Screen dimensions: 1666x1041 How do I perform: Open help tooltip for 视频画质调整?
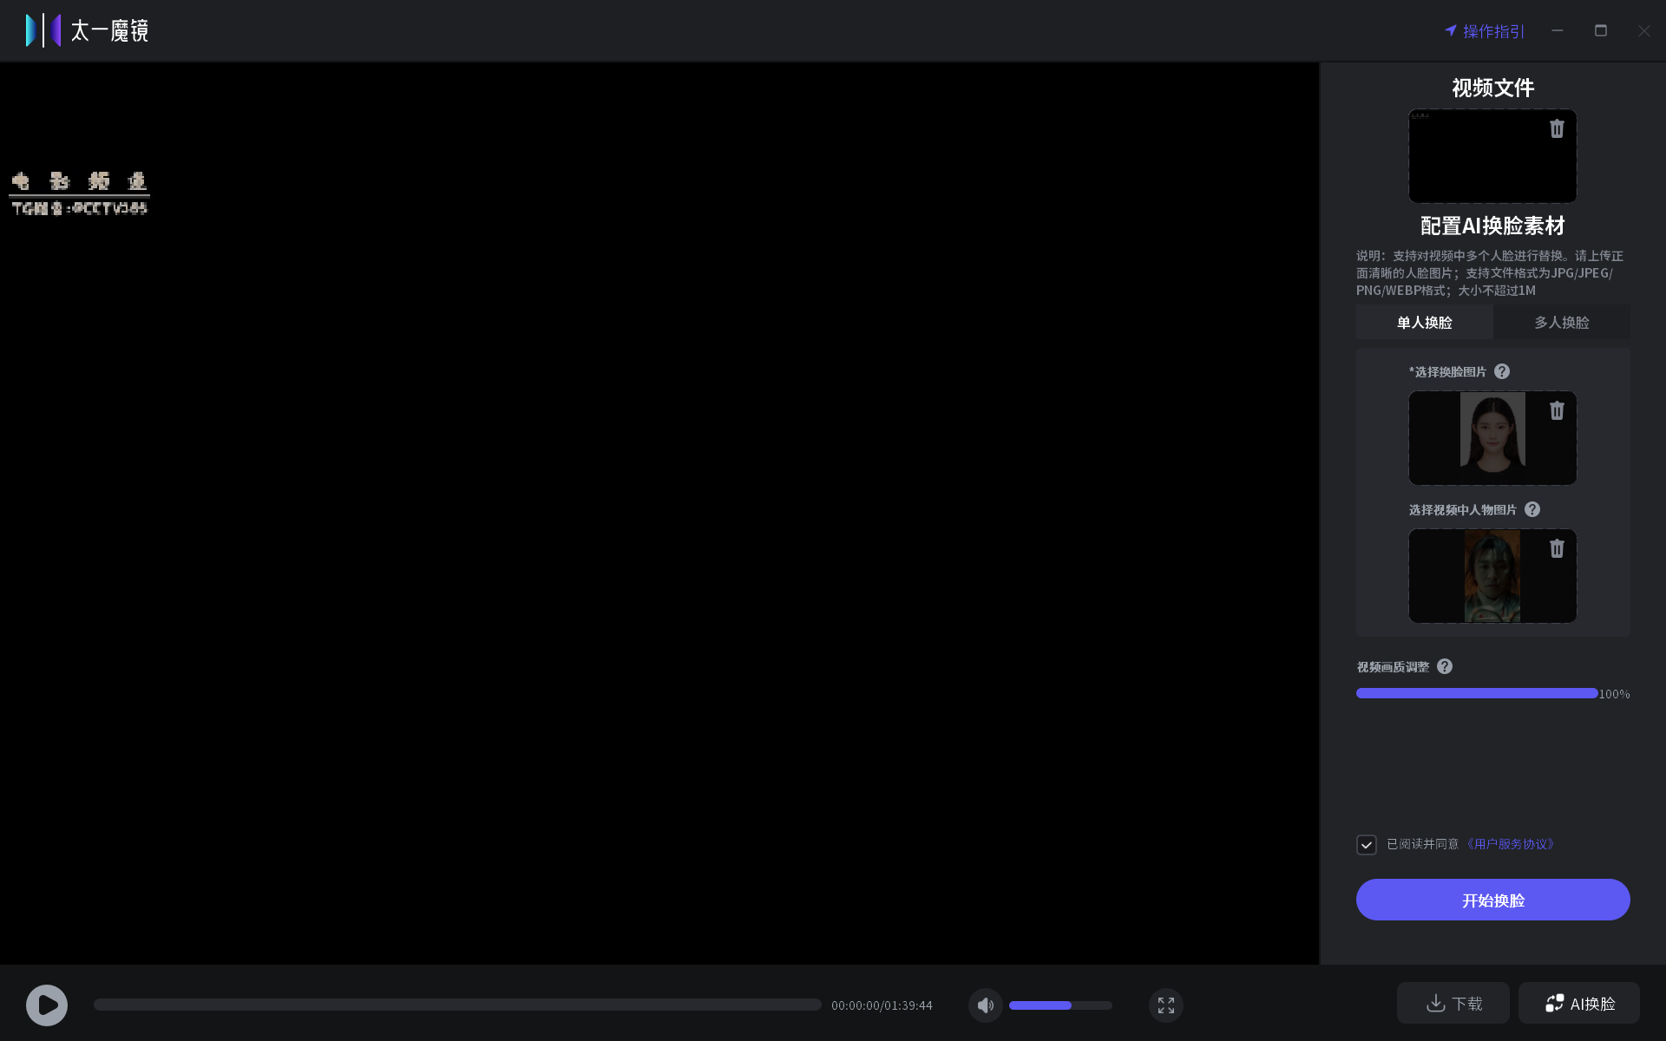click(1445, 666)
